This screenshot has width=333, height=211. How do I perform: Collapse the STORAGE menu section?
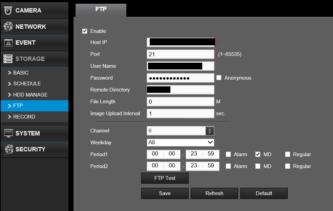click(x=35, y=59)
